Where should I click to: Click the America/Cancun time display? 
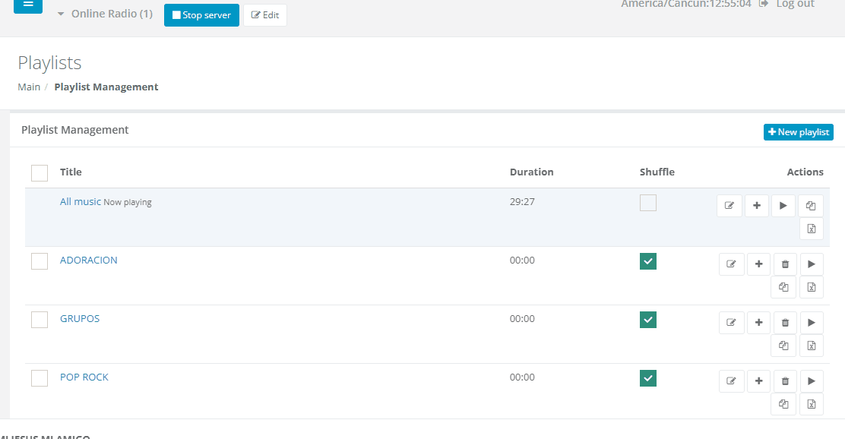tap(686, 5)
